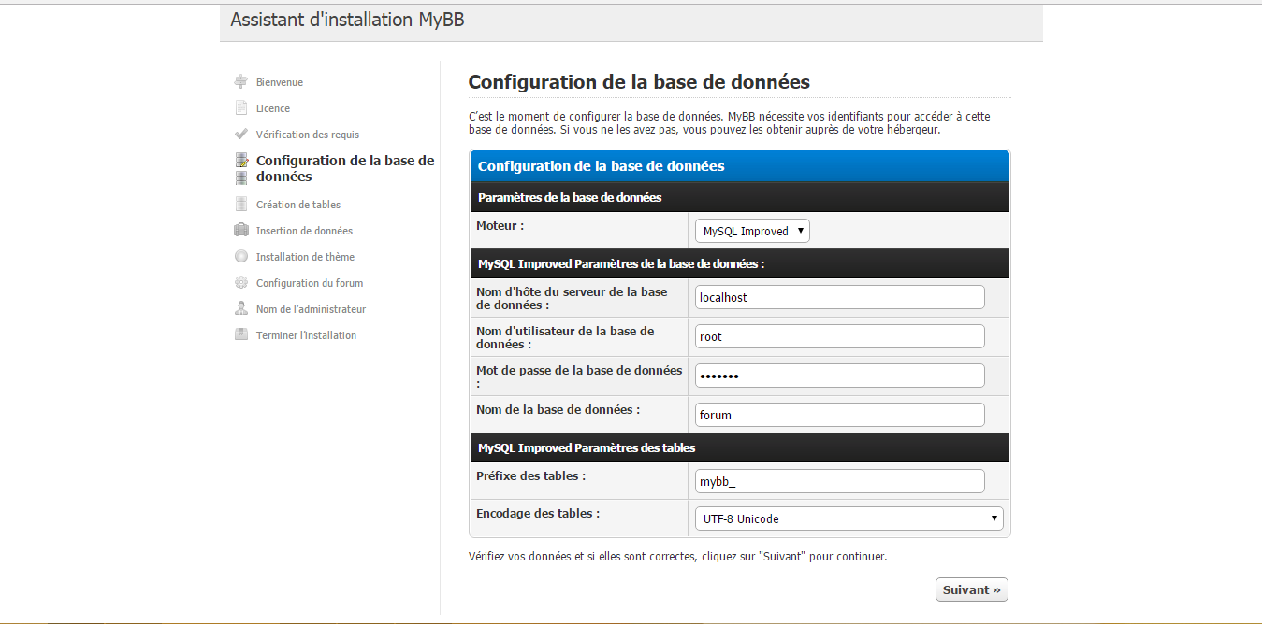1262x624 pixels.
Task: Focus the table prefix field containing mybb_
Action: pos(840,481)
